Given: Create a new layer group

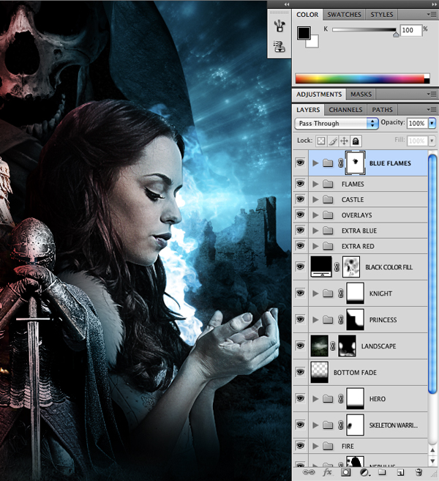Looking at the screenshot, I should 382,474.
